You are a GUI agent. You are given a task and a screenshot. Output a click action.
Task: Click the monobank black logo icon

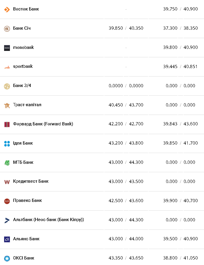[x=7, y=48]
